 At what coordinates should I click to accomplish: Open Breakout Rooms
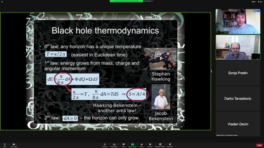(160, 145)
